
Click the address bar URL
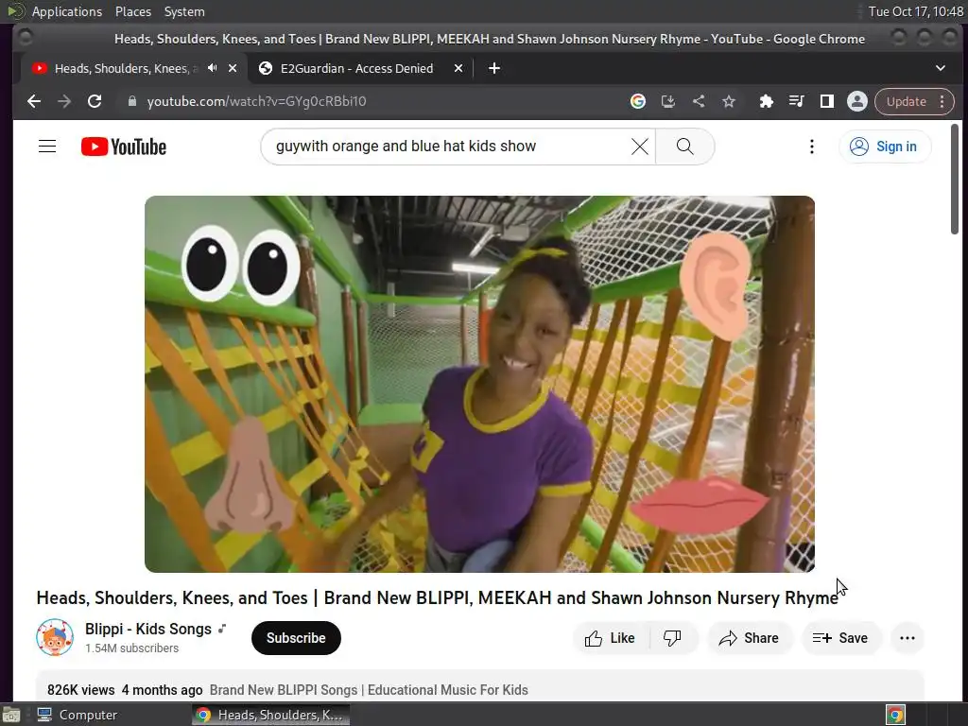pyautogui.click(x=256, y=101)
